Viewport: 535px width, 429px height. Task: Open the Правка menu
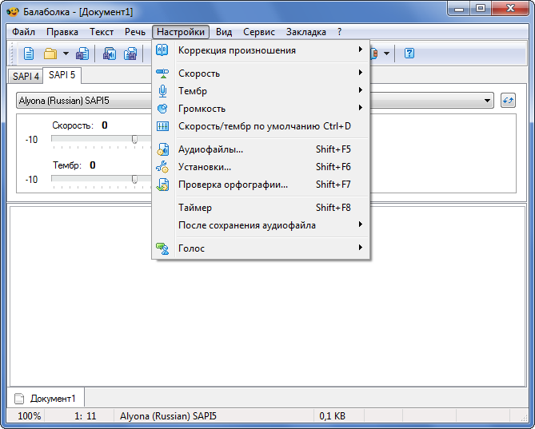[62, 32]
